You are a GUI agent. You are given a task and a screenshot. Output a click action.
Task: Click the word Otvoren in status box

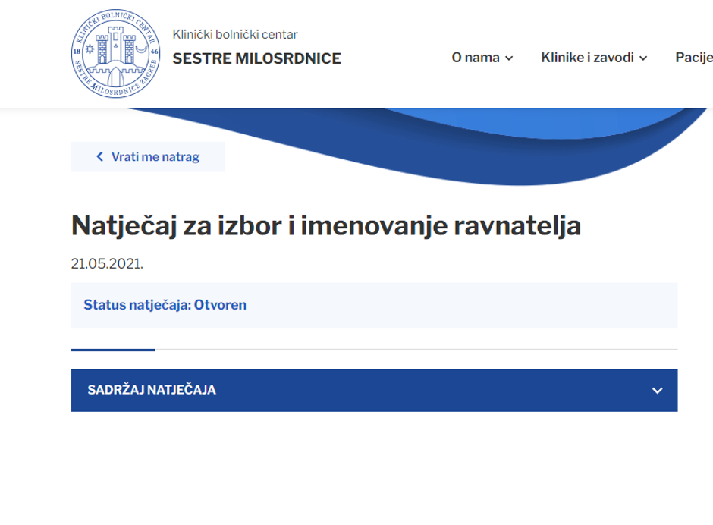(x=220, y=305)
